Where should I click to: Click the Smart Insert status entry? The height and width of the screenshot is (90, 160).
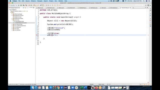coord(101,84)
